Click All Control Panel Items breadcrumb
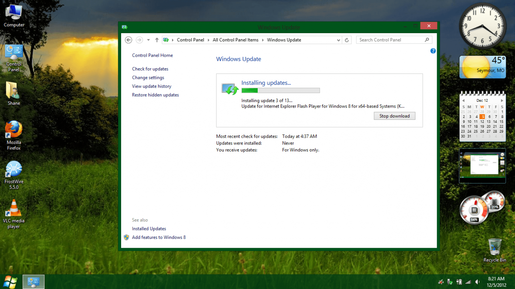 [x=236, y=40]
